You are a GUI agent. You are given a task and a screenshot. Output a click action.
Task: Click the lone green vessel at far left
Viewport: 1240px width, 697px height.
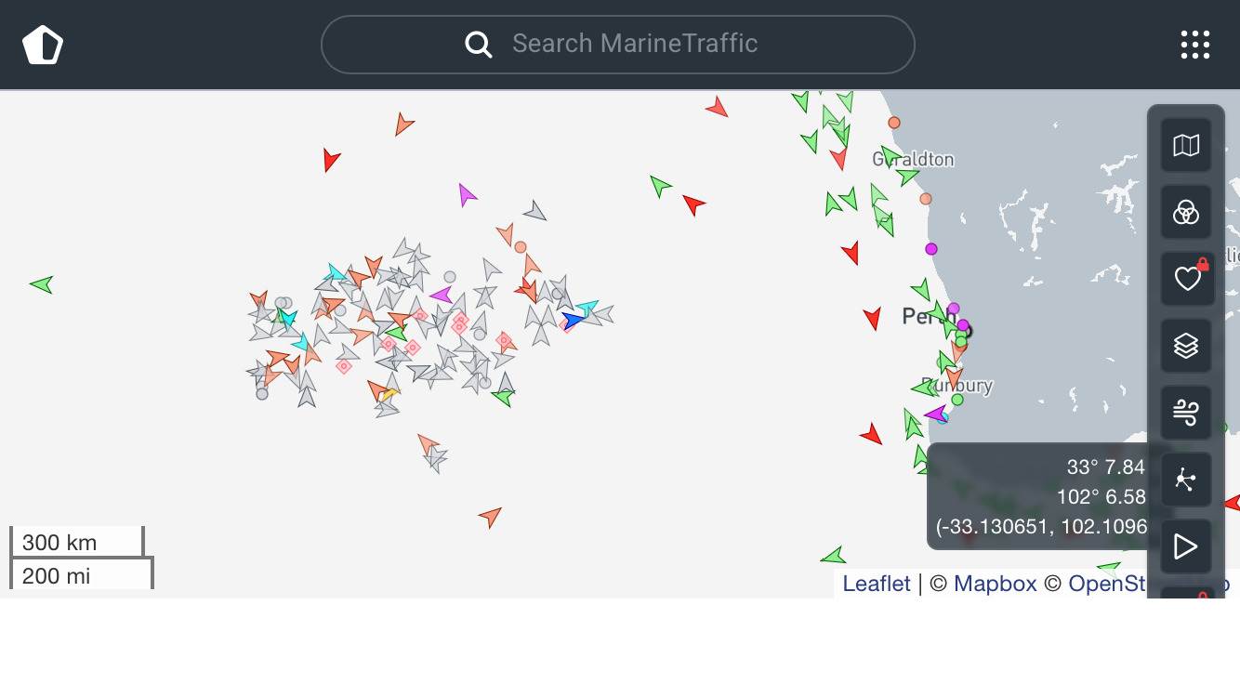click(x=42, y=284)
